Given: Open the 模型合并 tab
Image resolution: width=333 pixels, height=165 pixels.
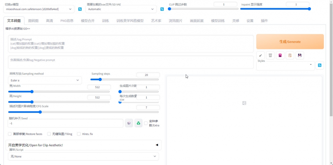Looking at the screenshot, I should tap(88, 21).
